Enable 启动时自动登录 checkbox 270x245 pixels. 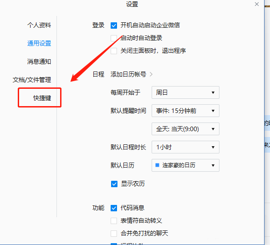pos(114,38)
